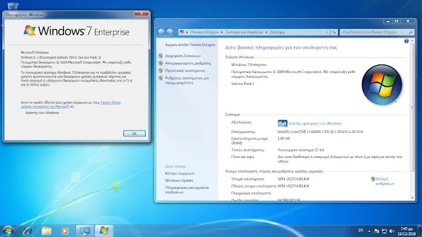The width and height of the screenshot is (422, 237).
Task: Click the 4,4 experience index badge
Action: point(282,123)
